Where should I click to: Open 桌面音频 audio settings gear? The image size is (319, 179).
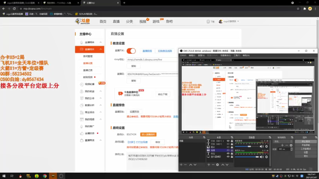pos(267,146)
